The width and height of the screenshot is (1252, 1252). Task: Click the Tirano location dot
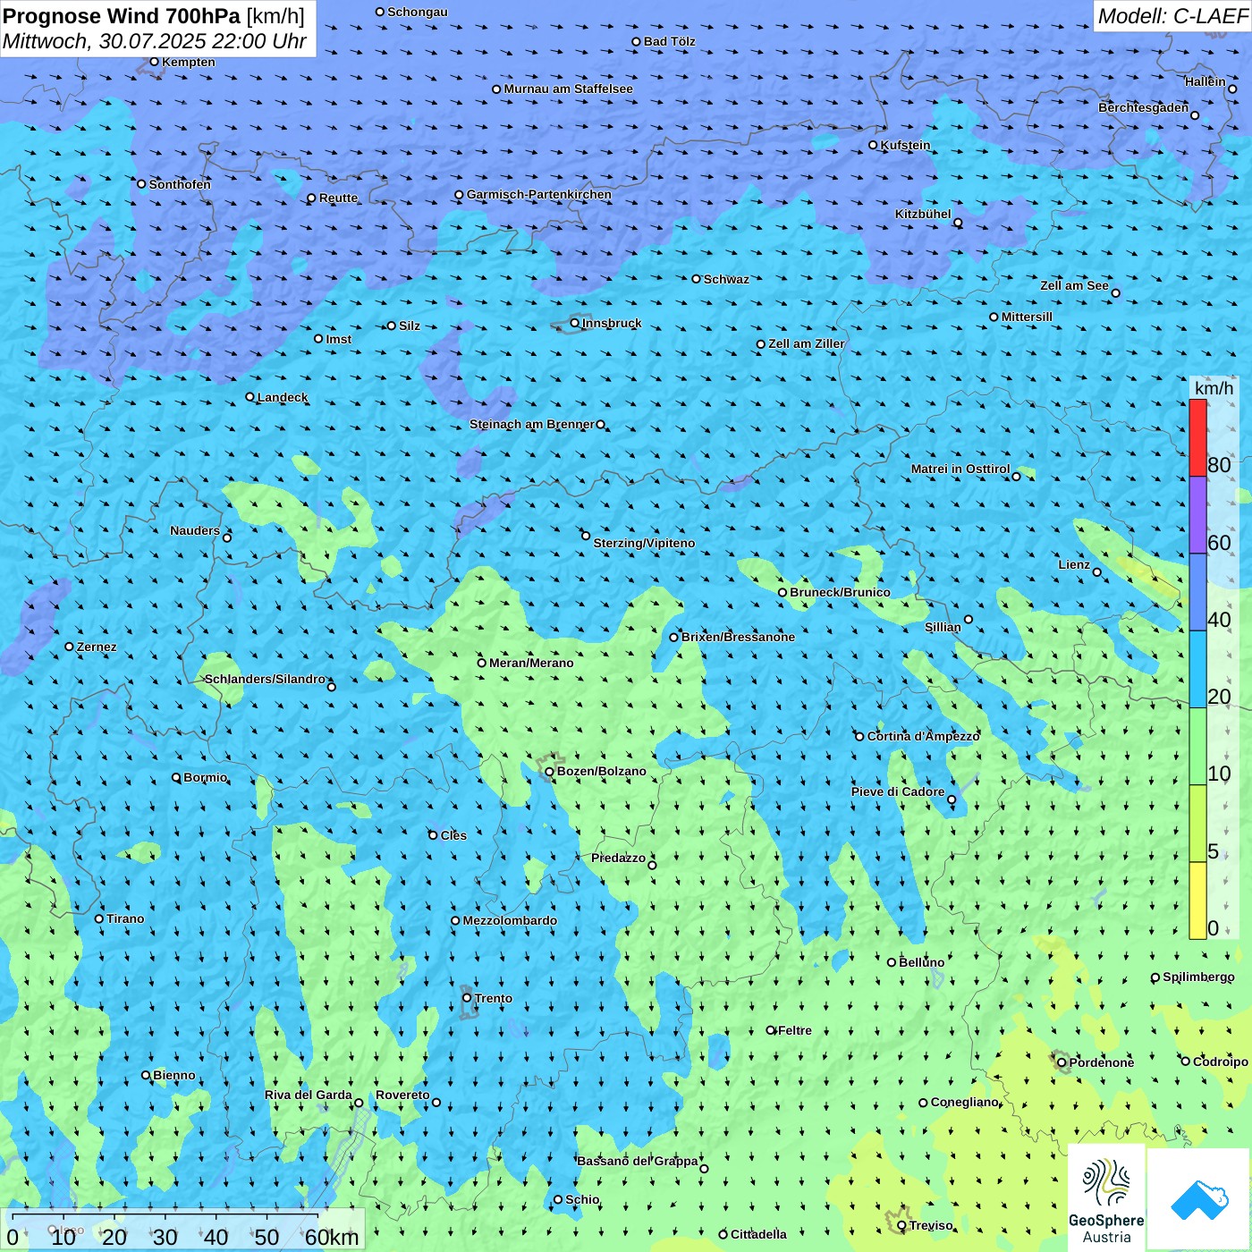pos(99,918)
